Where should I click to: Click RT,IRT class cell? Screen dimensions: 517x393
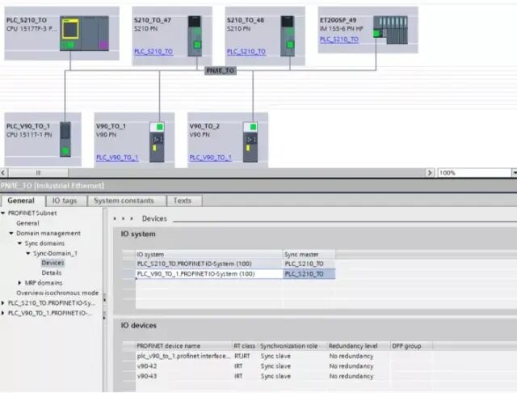242,356
